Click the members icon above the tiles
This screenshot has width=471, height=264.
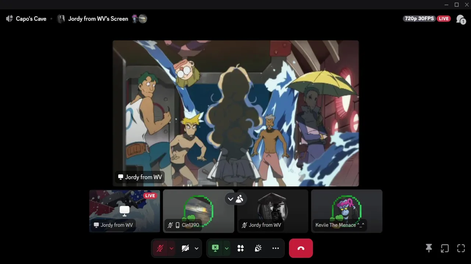point(240,199)
